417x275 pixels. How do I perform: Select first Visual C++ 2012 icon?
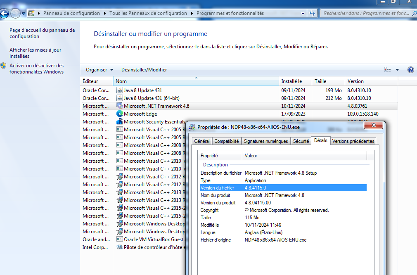120,177
